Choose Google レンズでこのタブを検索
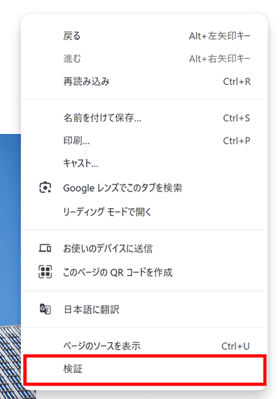This screenshot has height=399, width=280. click(144, 188)
